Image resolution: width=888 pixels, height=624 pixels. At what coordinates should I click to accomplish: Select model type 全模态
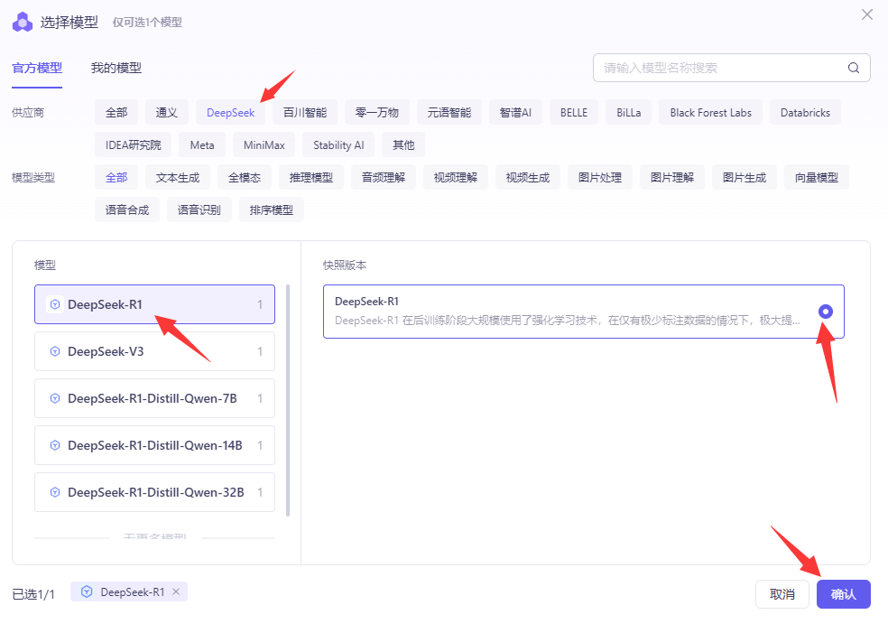coord(244,177)
